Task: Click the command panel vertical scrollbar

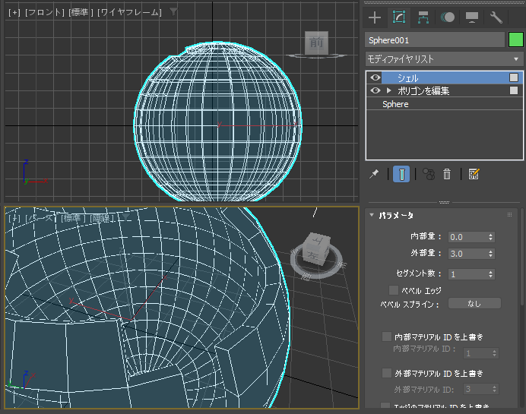Action: (522, 257)
